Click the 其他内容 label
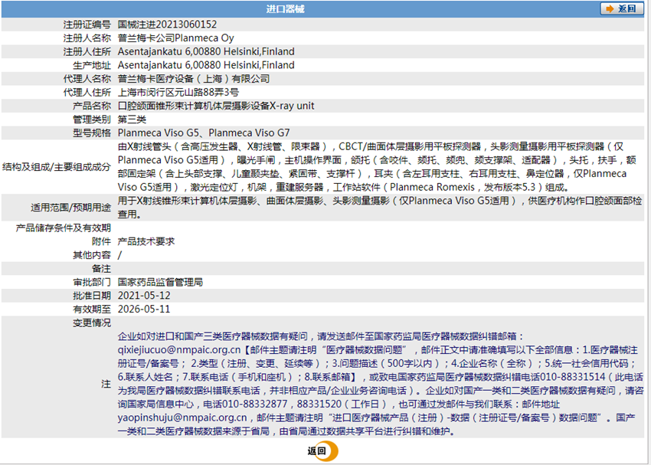 [x=92, y=255]
